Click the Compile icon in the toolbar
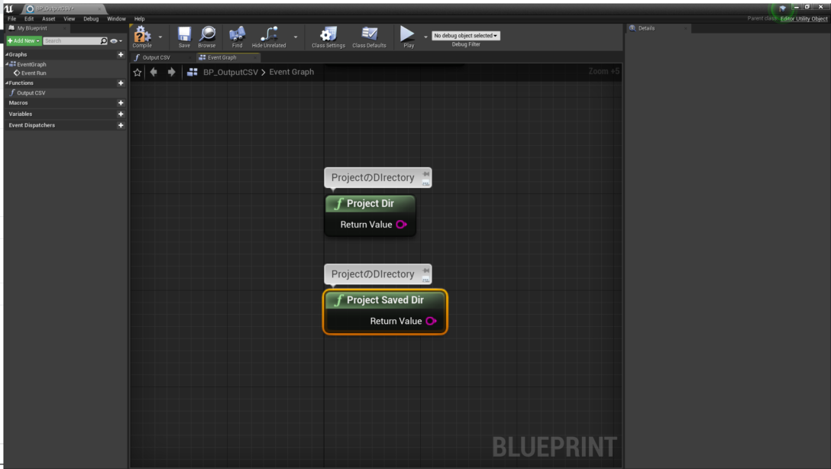This screenshot has height=469, width=831. (x=142, y=35)
